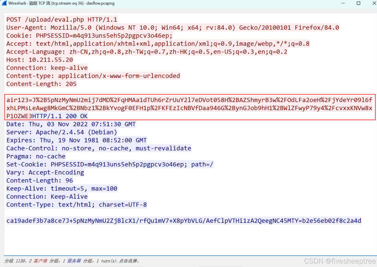The image size is (377, 267).
Task: Click the air123= POST payload first line
Action: [189, 100]
